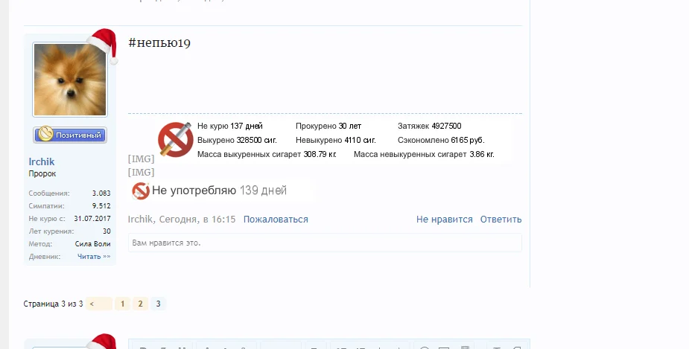Click the large no-smoking cigarette icon
This screenshot has width=689, height=349.
pos(175,139)
